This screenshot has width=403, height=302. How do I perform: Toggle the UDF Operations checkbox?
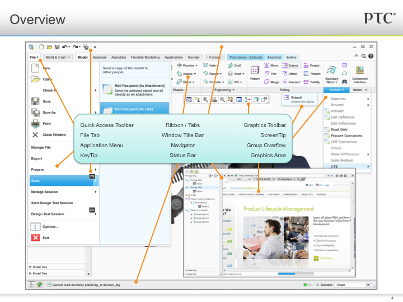click(x=326, y=141)
